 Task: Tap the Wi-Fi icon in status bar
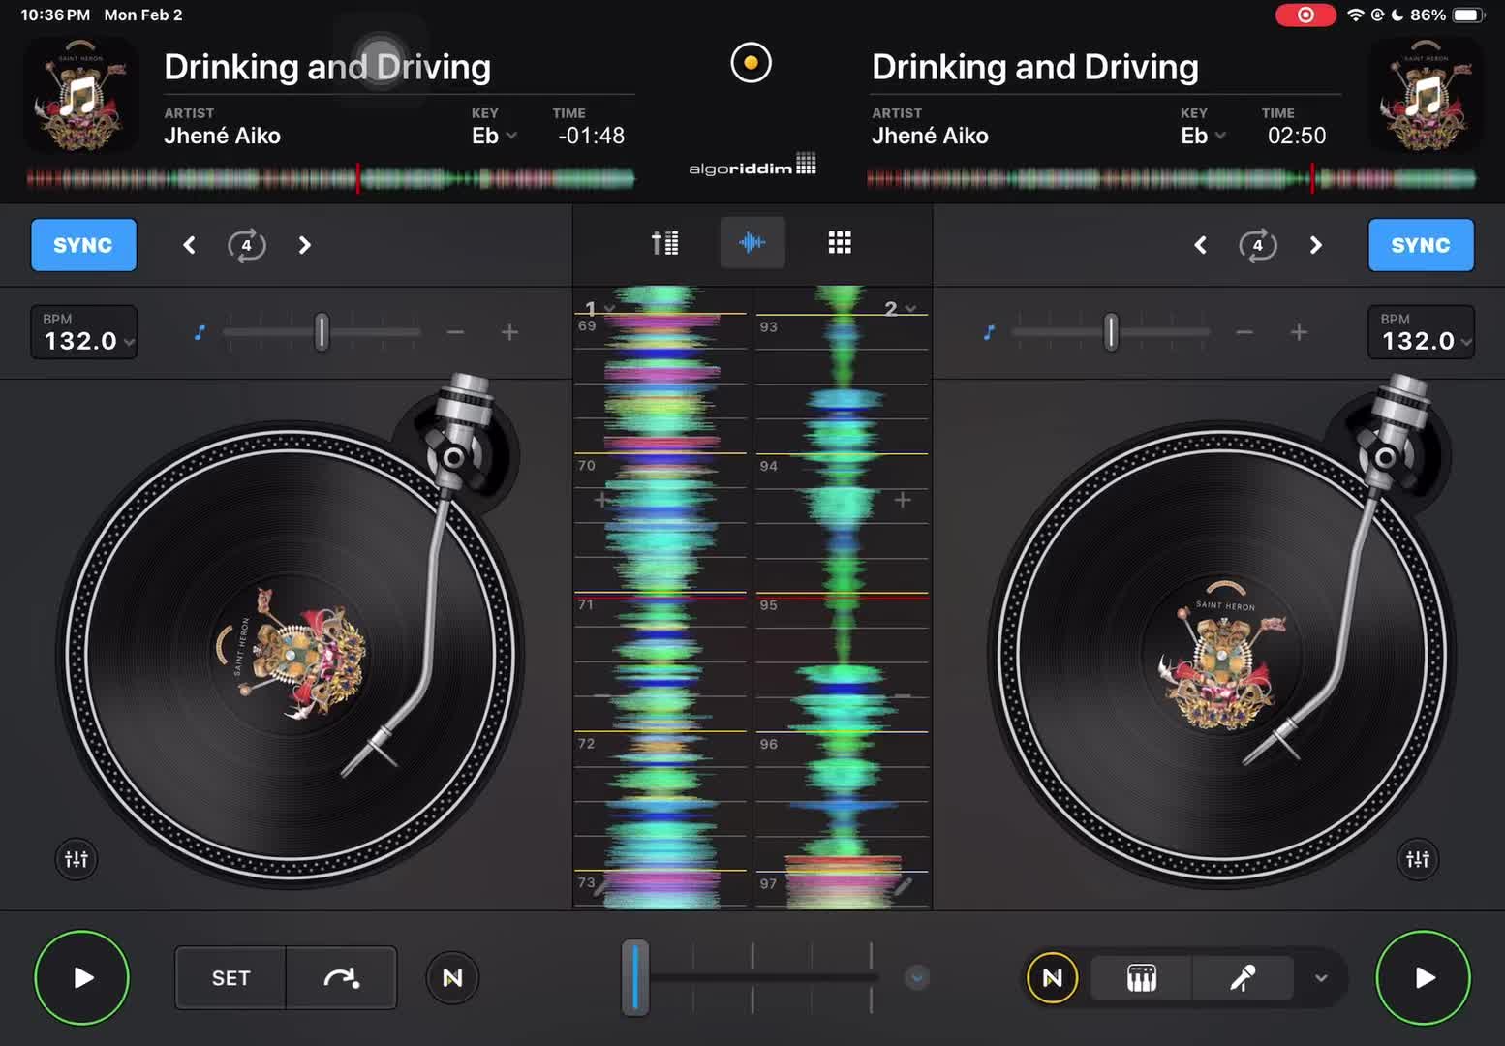click(x=1356, y=15)
